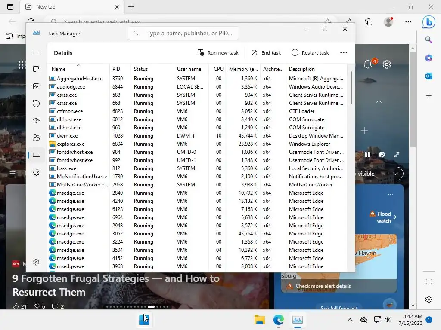Click Check more alert details link
Viewport: 441px width, 330px height.
pos(323,286)
